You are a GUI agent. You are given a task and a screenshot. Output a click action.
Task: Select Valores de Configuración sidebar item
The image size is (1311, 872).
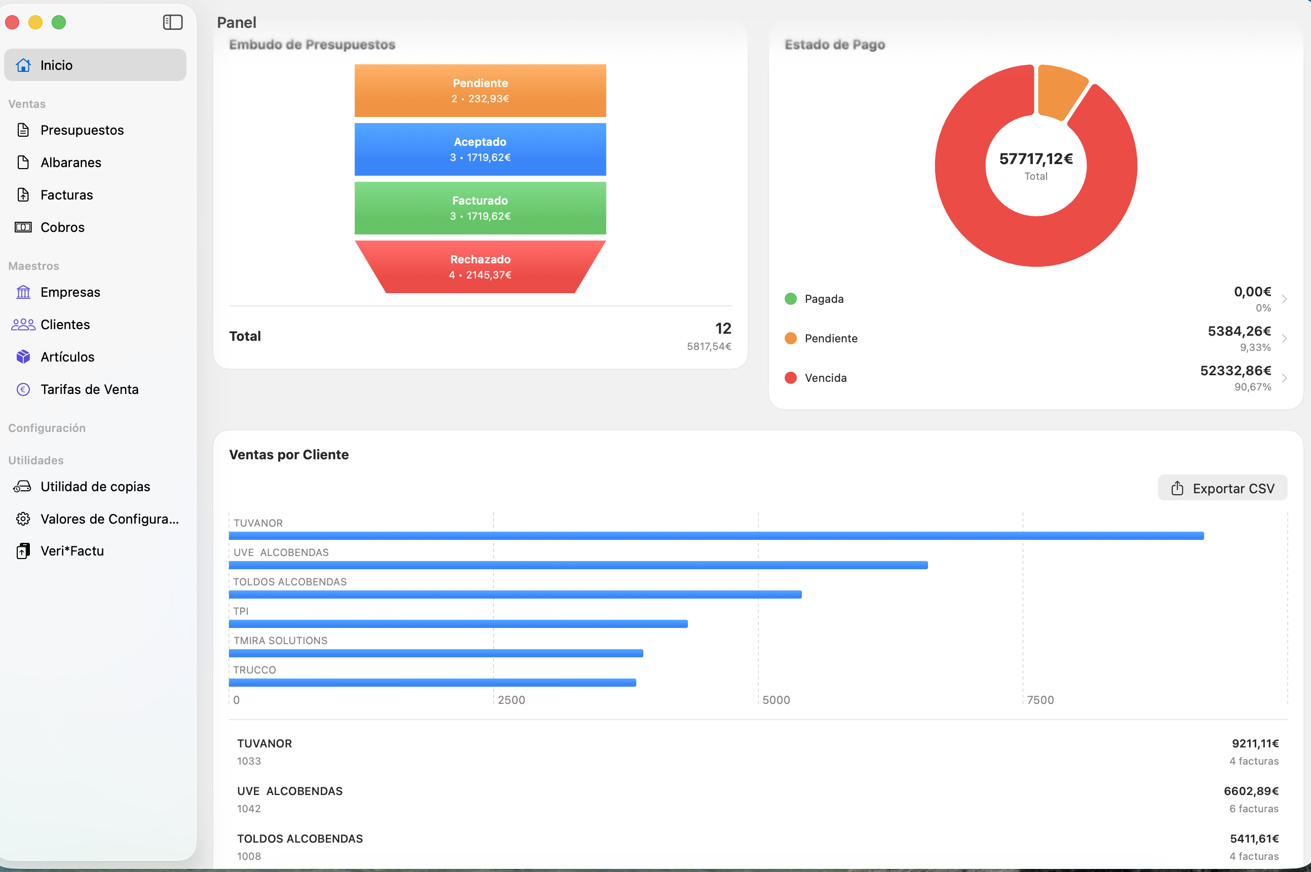coord(109,519)
